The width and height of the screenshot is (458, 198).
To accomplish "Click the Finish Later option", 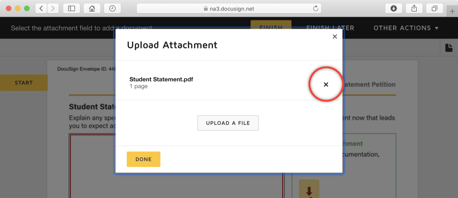I will pyautogui.click(x=330, y=28).
